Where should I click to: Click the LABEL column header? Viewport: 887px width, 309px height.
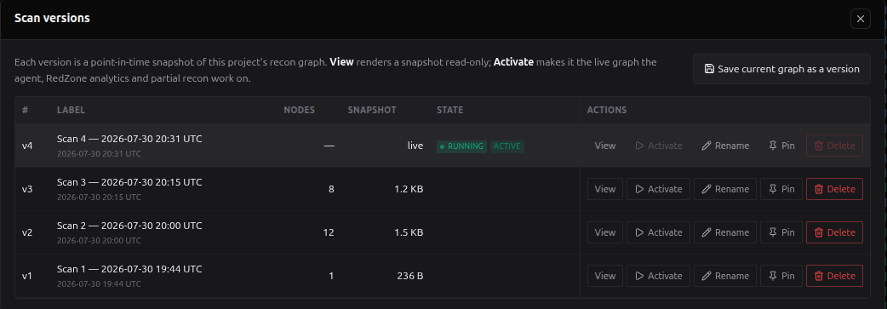[71, 111]
